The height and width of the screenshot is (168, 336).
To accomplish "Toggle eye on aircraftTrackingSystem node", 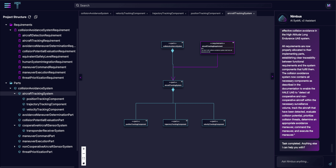I will tap(181, 82).
